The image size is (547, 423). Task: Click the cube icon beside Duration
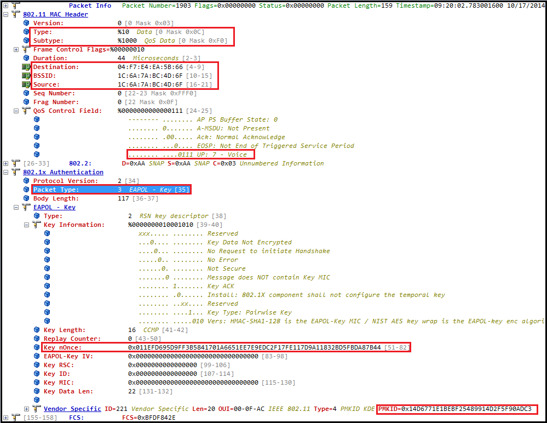[x=26, y=58]
